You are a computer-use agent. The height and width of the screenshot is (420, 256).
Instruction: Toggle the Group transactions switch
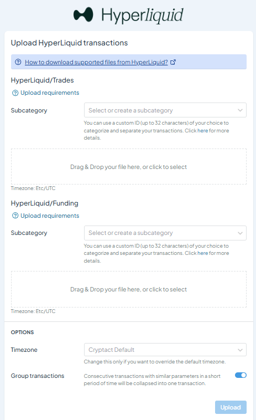coord(241,375)
